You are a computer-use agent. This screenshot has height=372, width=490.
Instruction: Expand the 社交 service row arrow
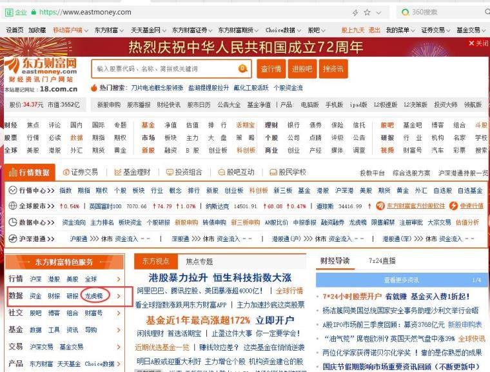coord(119,313)
